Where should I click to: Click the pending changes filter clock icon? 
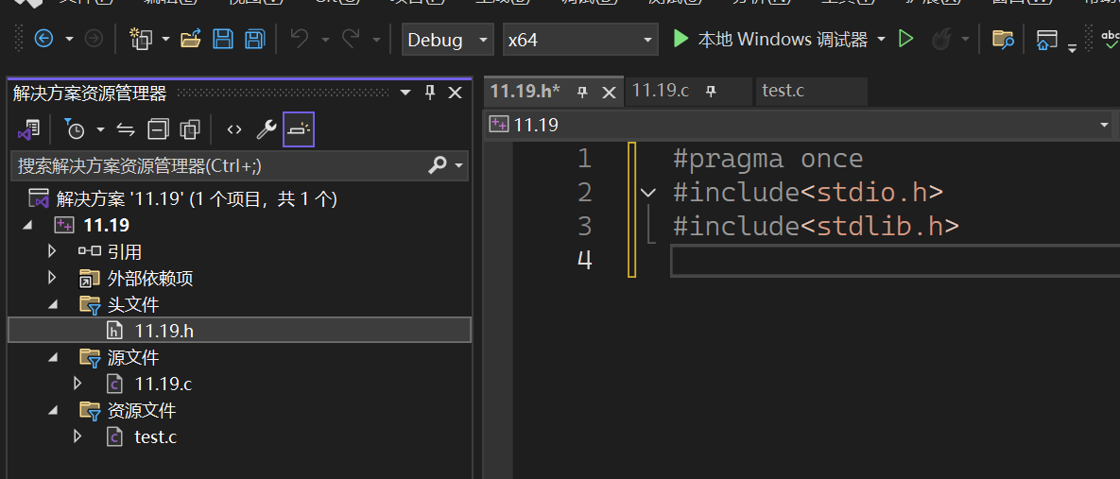point(75,129)
